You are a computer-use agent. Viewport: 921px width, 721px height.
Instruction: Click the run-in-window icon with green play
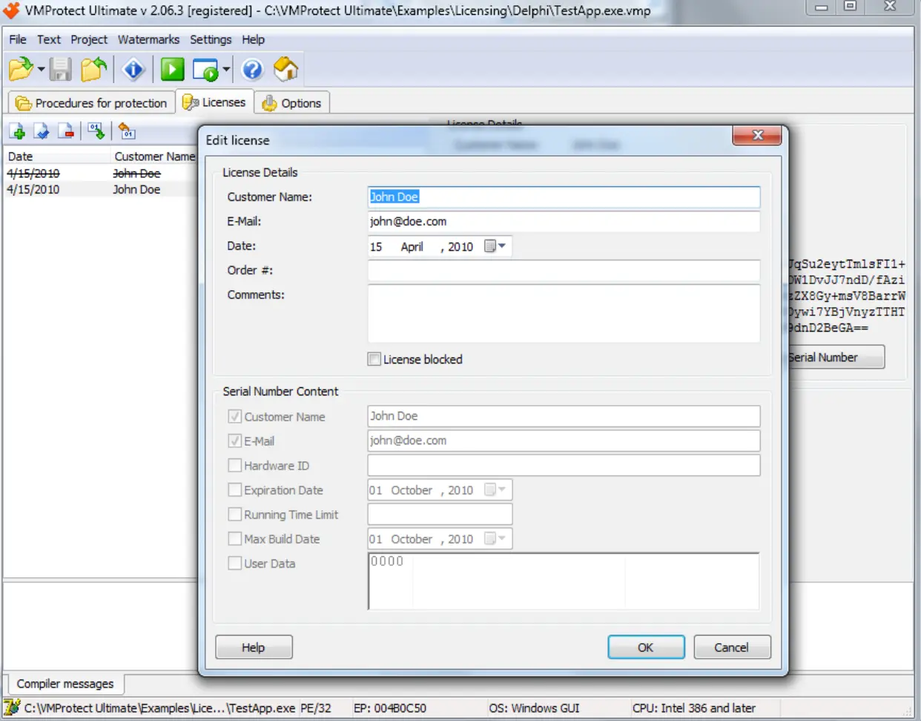205,70
